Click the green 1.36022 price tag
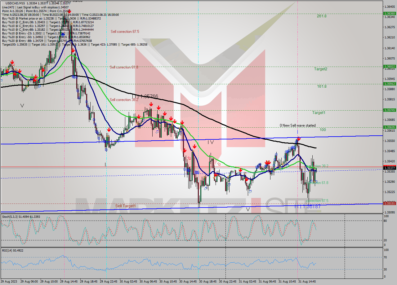This screenshot has height=285, width=397. tap(389, 66)
